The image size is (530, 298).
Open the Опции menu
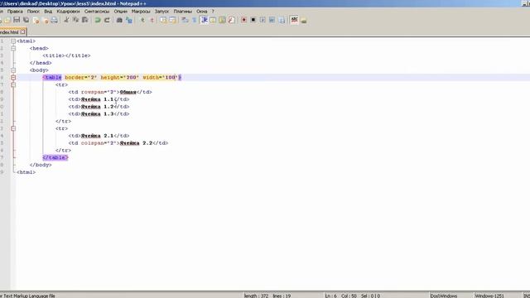120,12
